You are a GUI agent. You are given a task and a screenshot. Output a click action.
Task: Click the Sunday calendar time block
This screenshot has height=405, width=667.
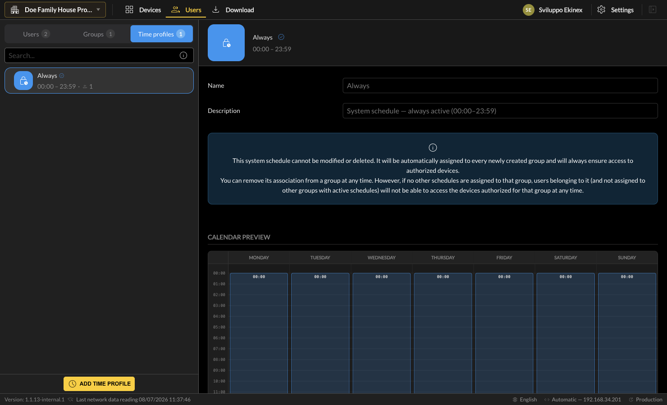pyautogui.click(x=627, y=333)
